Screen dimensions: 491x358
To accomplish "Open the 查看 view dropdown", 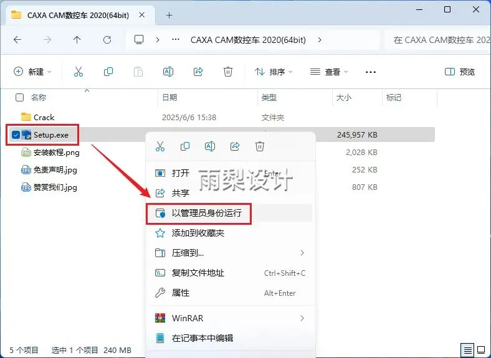I will click(x=329, y=72).
